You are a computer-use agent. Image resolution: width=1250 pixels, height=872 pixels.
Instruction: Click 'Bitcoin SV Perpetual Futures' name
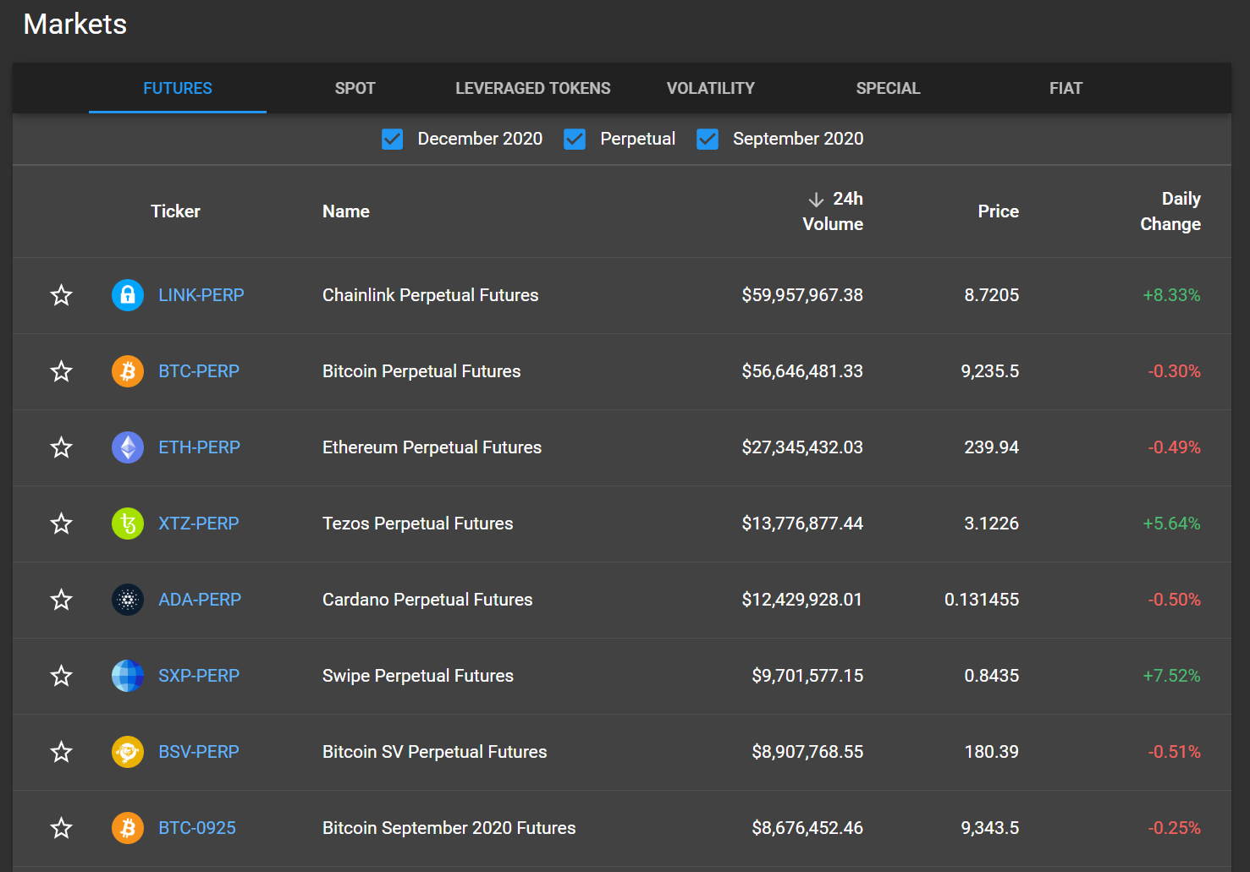(x=434, y=752)
